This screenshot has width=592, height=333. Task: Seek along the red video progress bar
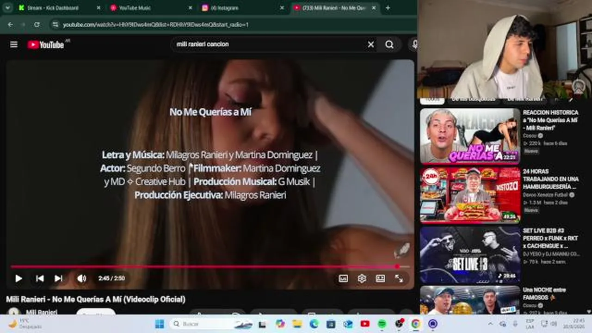click(x=210, y=266)
